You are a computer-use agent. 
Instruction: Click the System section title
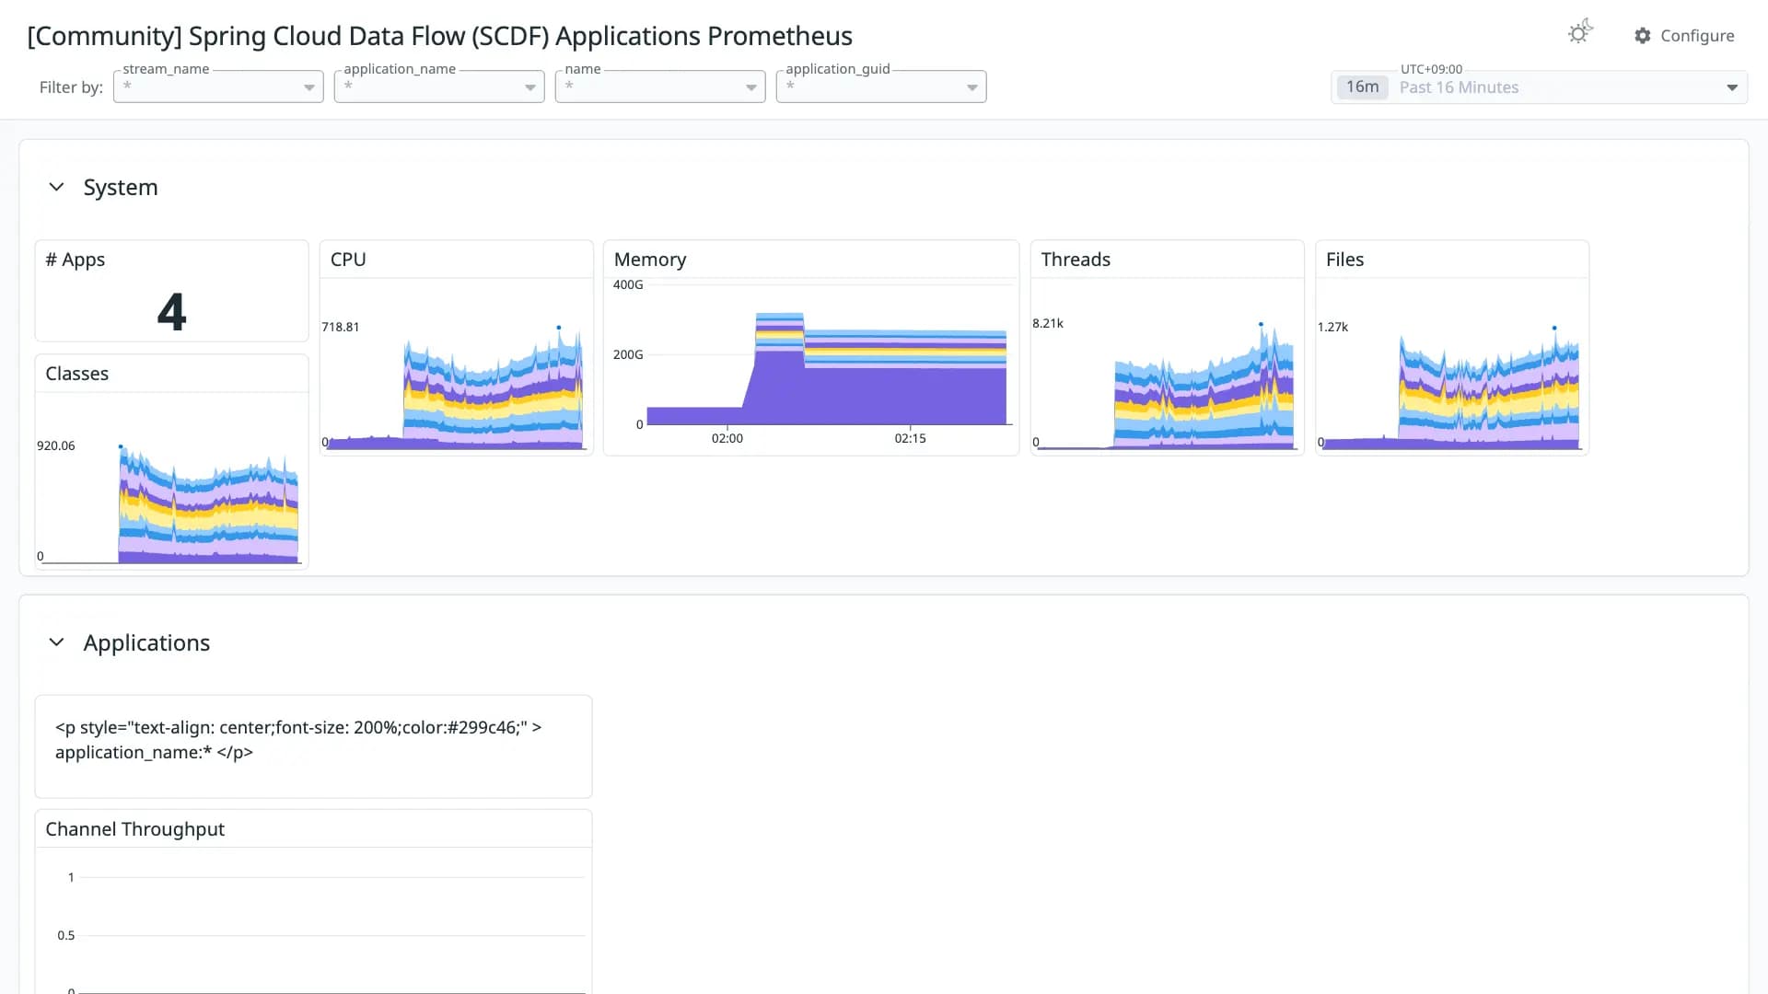tap(121, 187)
